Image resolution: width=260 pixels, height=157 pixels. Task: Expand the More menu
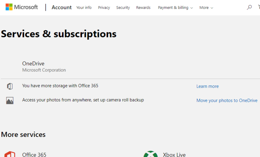tap(206, 8)
